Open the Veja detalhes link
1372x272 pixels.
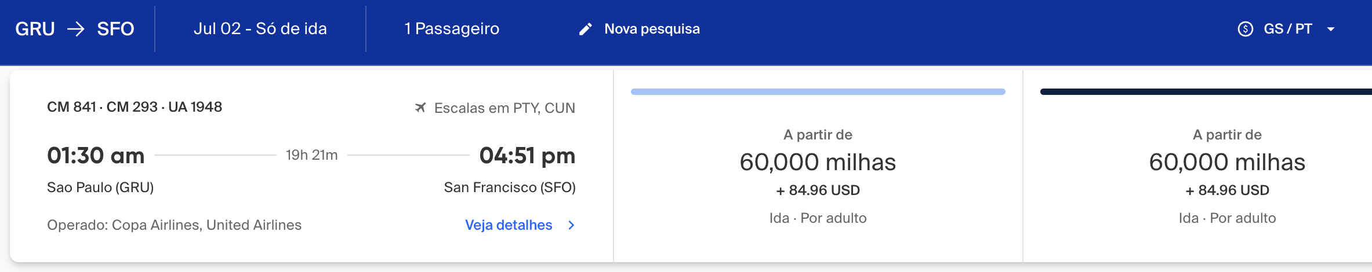click(x=509, y=225)
